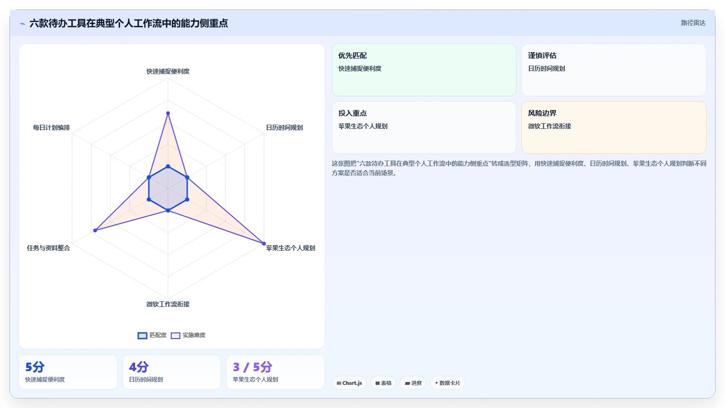The height and width of the screenshot is (408, 725).
Task: Click the blue 匹配度 legend color box
Action: (142, 336)
